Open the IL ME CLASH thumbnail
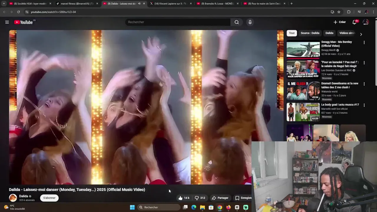Image resolution: width=377 pixels, height=212 pixels. 303,91
